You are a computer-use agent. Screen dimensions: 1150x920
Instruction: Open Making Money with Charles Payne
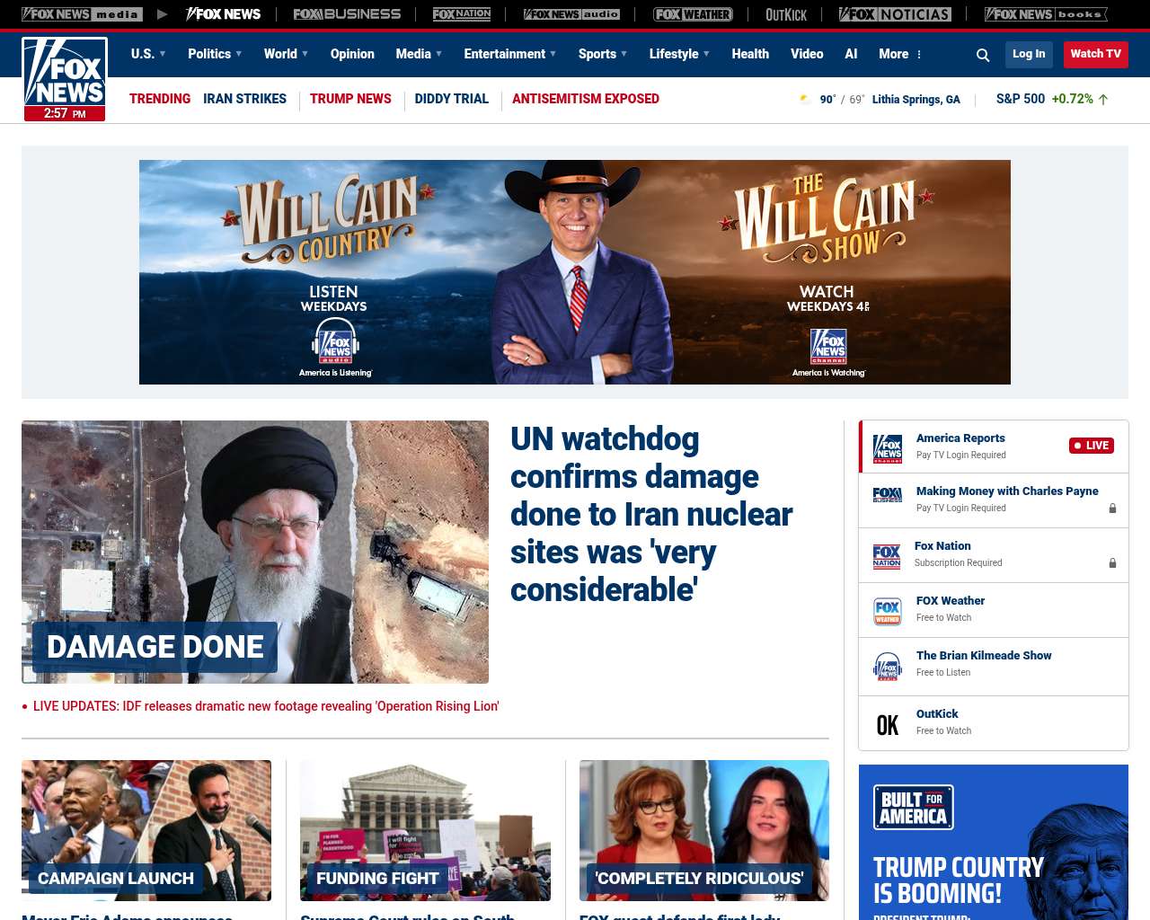pyautogui.click(x=1007, y=491)
